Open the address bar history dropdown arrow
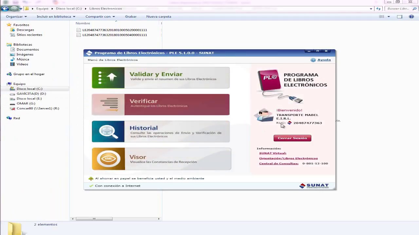The height and width of the screenshot is (235, 419). coord(371,9)
